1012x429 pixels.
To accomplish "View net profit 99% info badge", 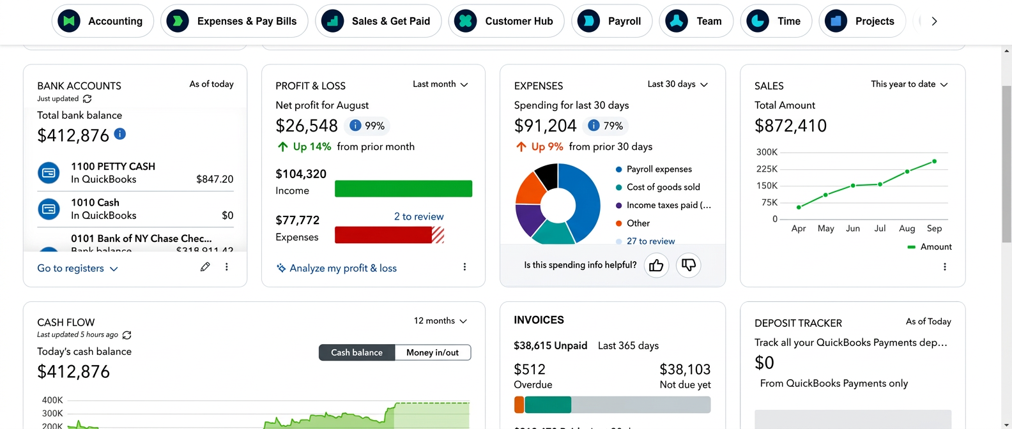I will pos(367,126).
